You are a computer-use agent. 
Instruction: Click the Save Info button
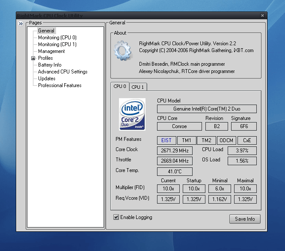[245, 219]
